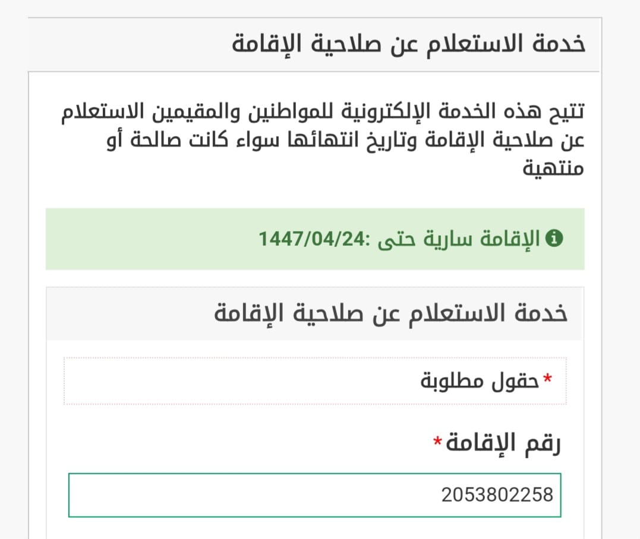Click the number 2053802258 in the field
The height and width of the screenshot is (539, 640).
497,494
